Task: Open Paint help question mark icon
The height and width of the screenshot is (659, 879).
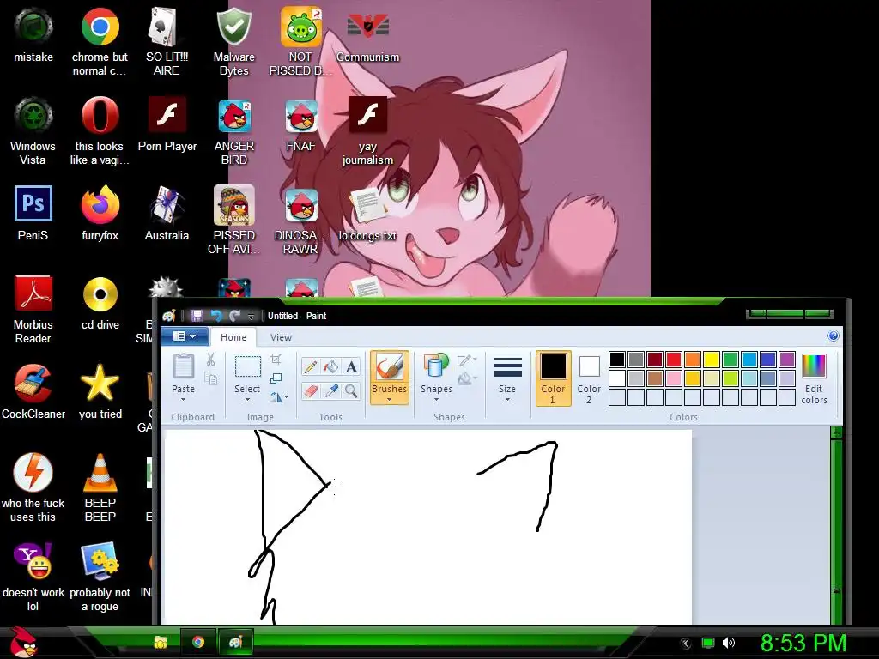Action: (833, 336)
